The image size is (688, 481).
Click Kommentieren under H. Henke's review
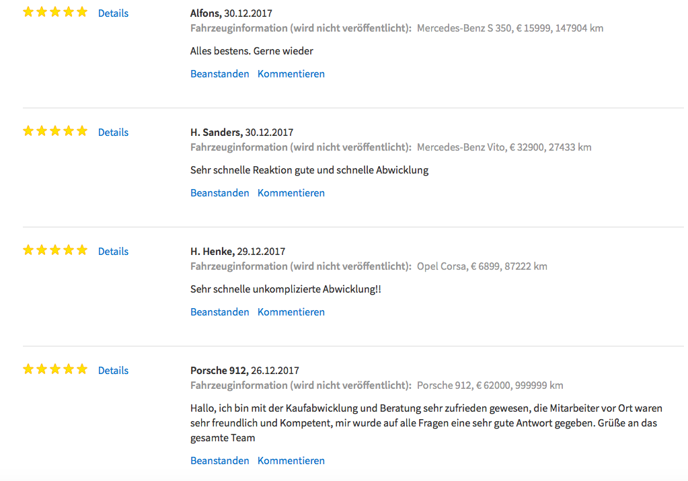point(291,311)
